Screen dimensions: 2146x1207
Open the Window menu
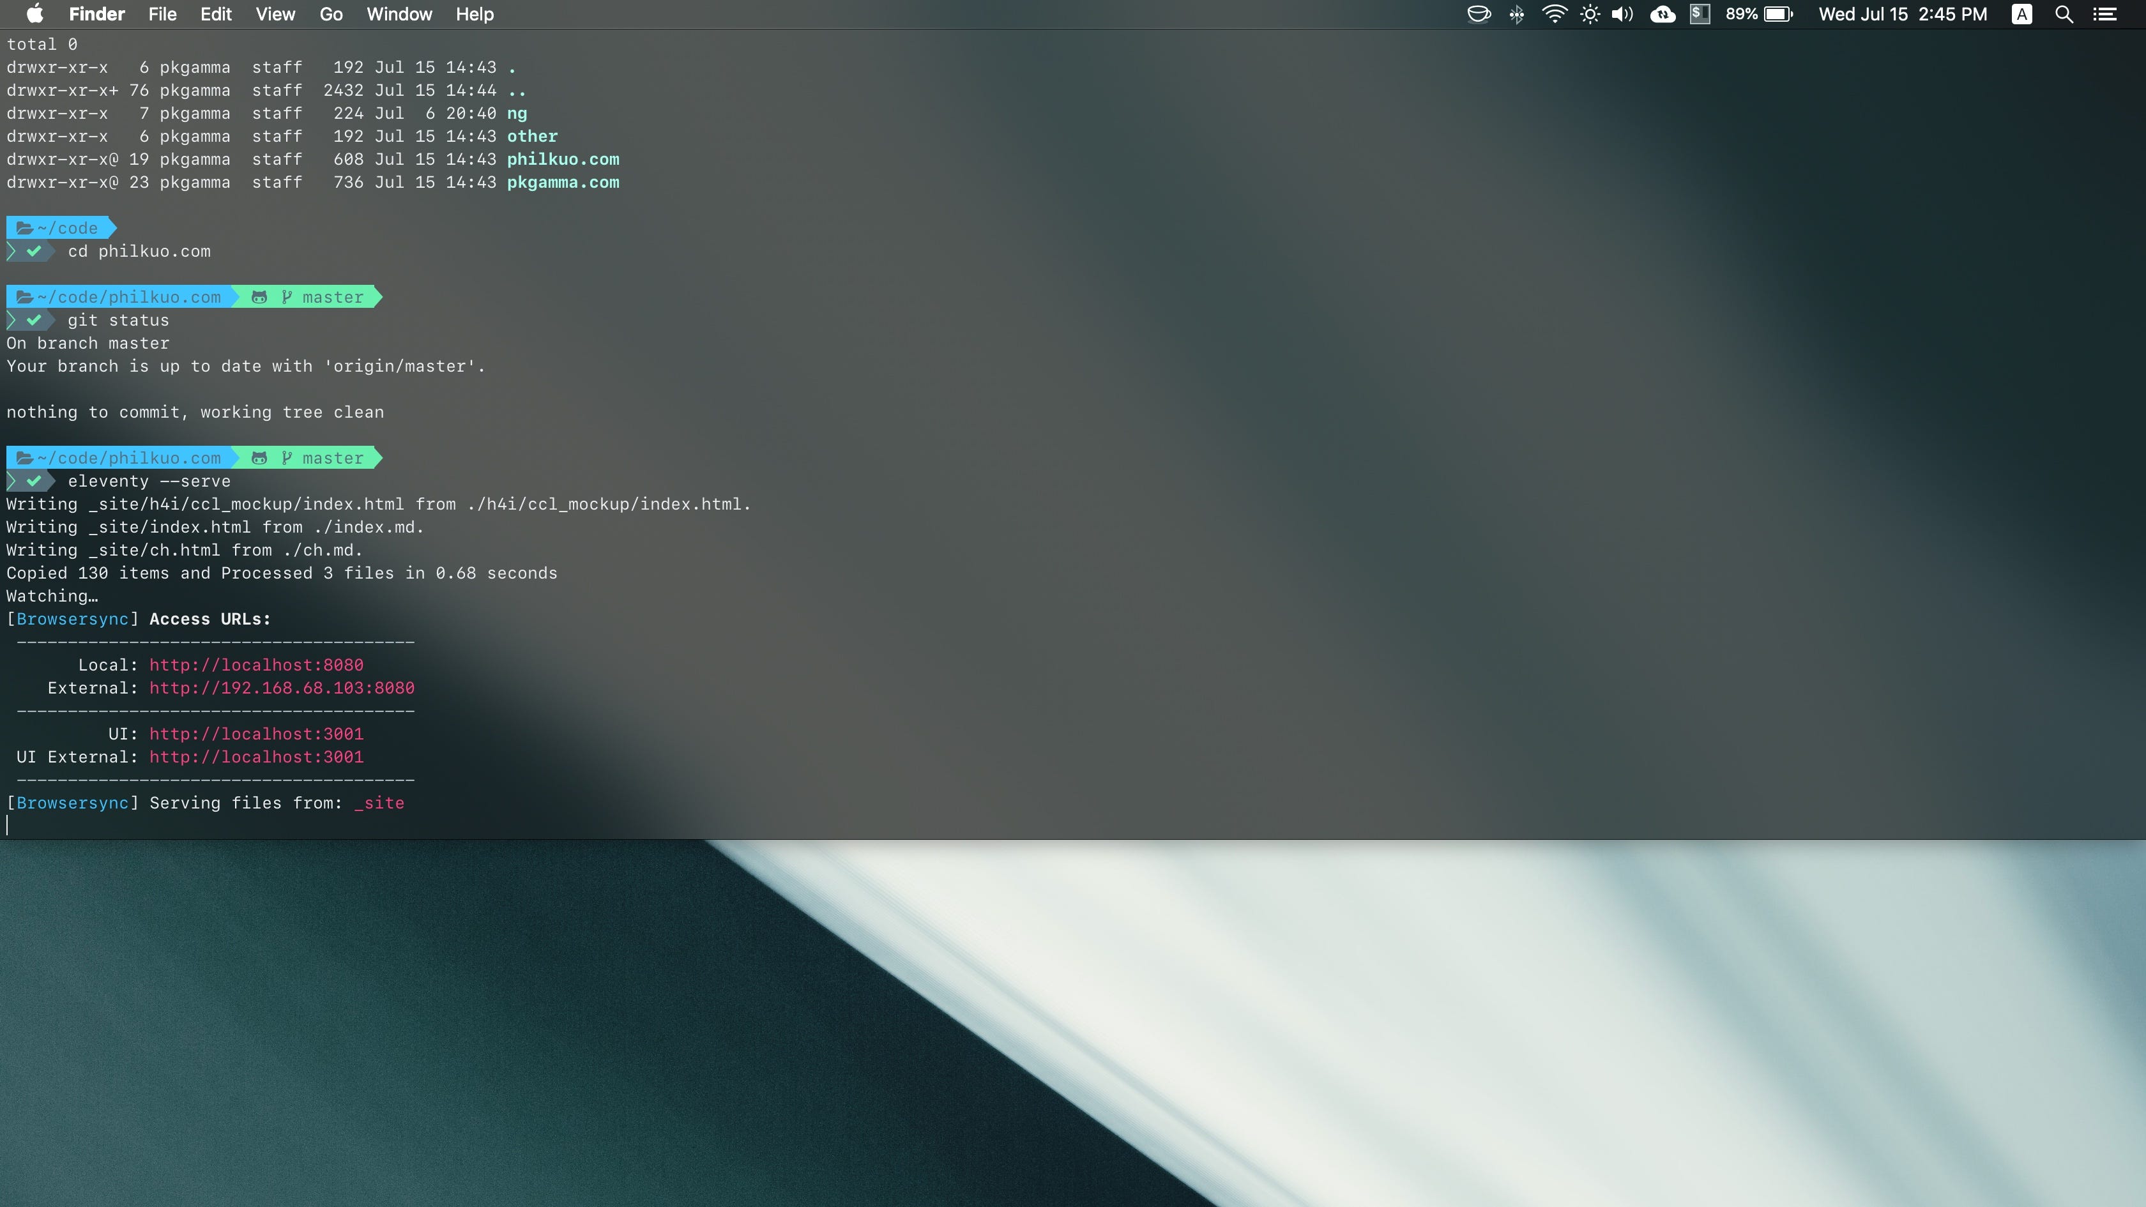point(399,14)
